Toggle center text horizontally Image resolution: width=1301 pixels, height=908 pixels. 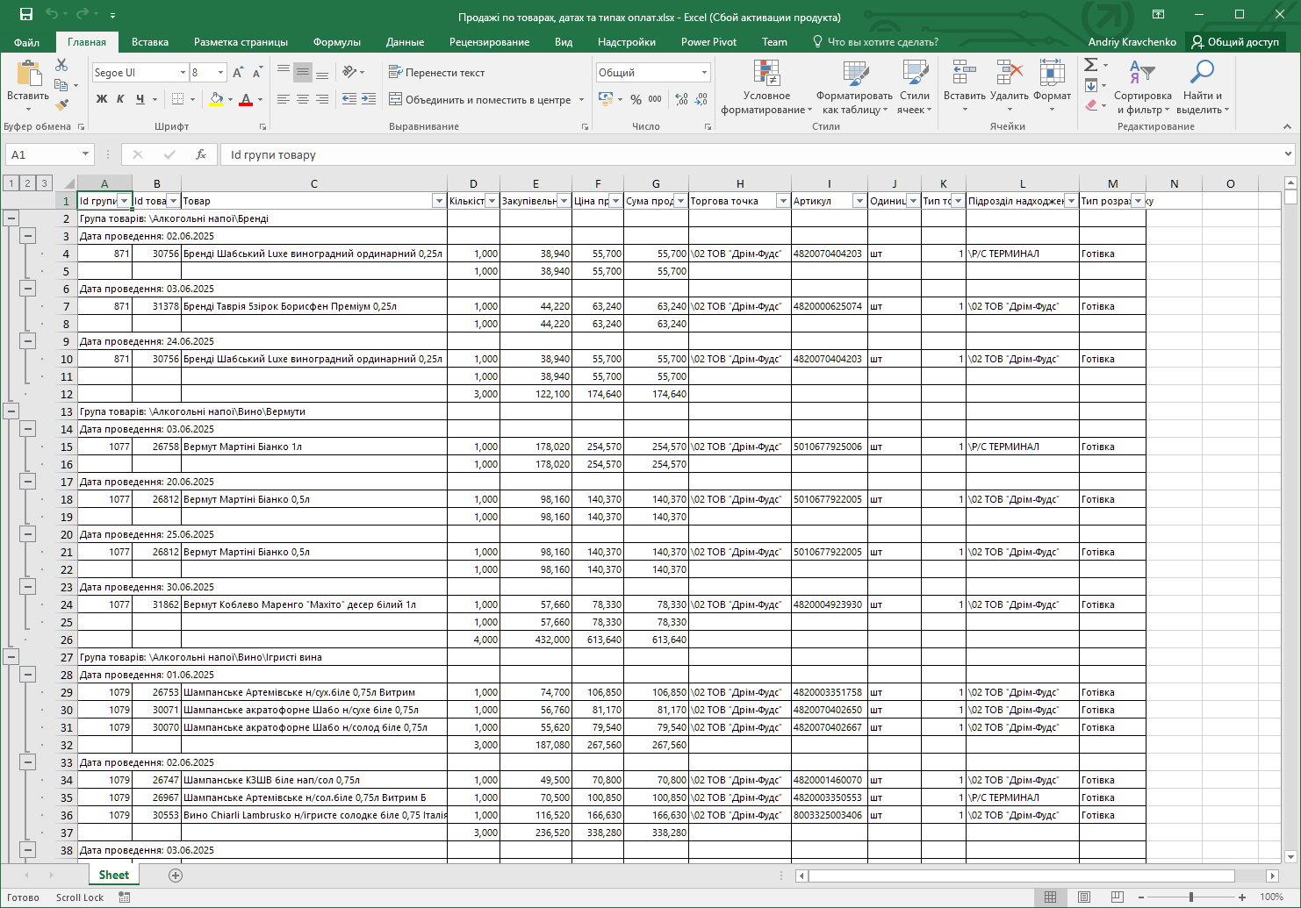302,99
